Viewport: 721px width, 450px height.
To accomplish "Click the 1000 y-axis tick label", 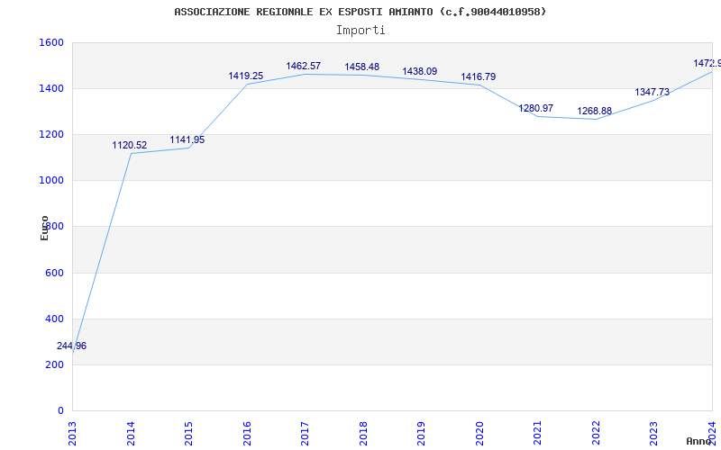I will point(51,180).
